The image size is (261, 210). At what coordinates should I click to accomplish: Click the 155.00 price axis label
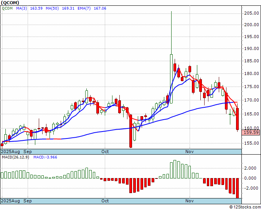[x=251, y=143]
